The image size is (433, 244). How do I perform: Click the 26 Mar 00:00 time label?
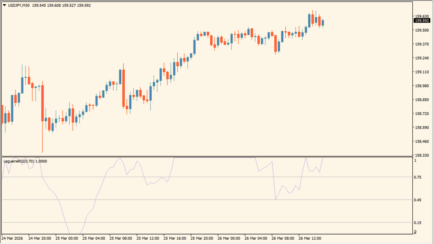228,238
